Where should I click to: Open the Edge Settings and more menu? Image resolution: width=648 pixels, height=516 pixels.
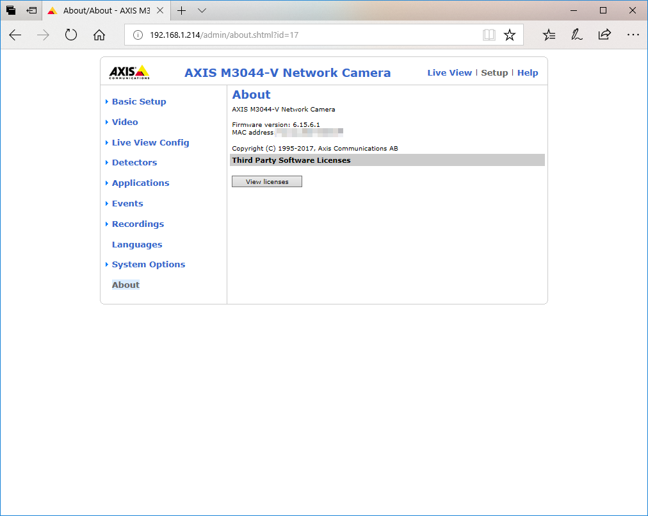click(633, 35)
